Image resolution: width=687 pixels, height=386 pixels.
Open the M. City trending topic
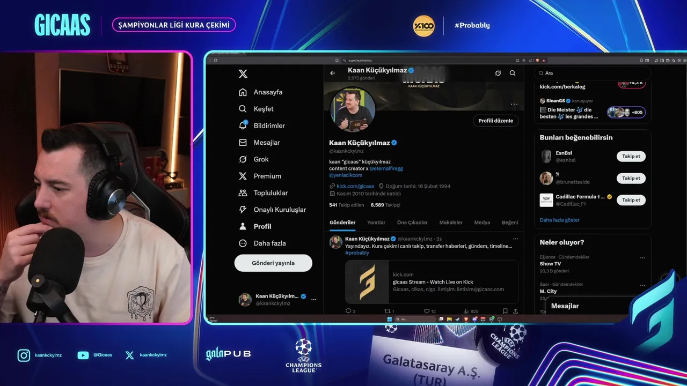[548, 291]
